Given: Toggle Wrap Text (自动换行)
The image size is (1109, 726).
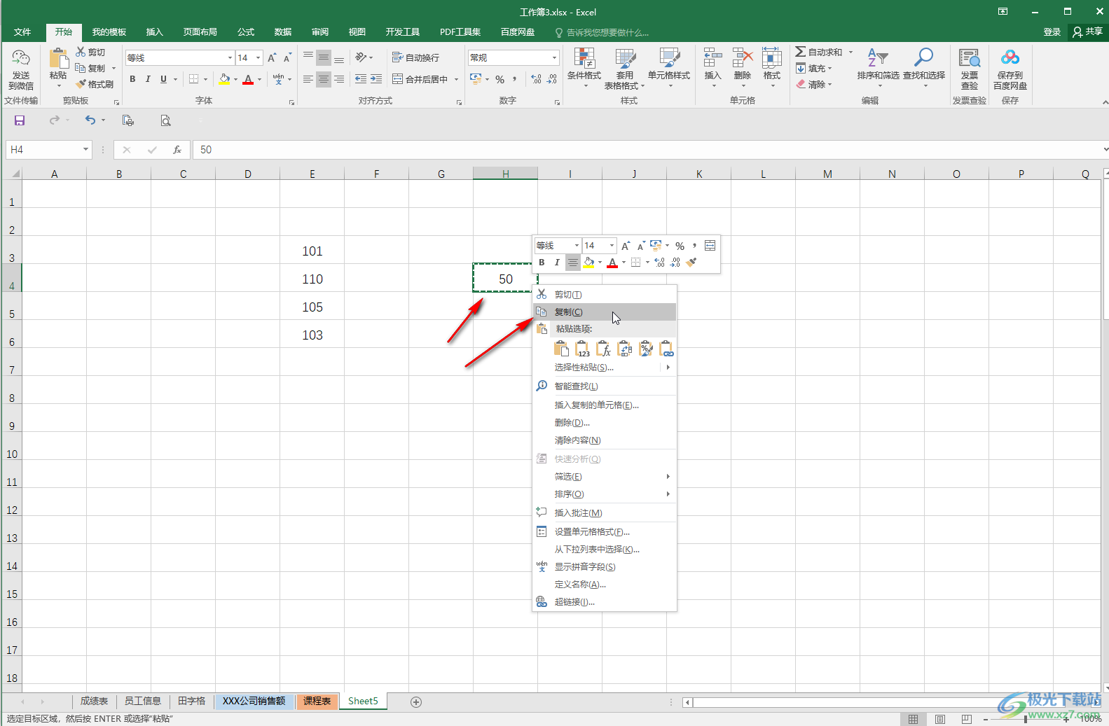Looking at the screenshot, I should (415, 57).
